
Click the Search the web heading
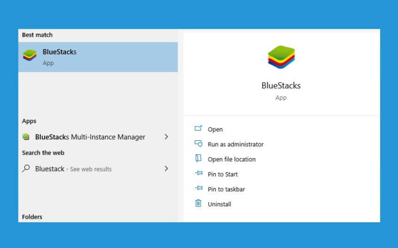tap(43, 153)
